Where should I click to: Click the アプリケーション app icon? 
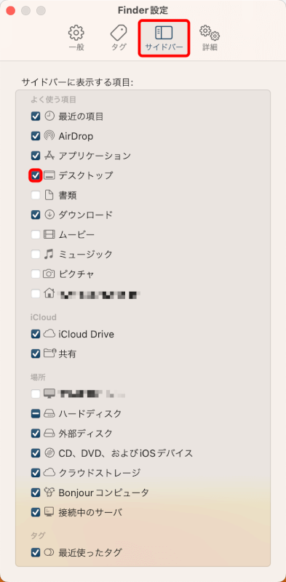[x=49, y=156]
